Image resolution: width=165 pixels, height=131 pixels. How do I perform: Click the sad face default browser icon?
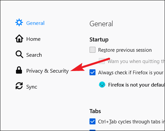(x=102, y=85)
